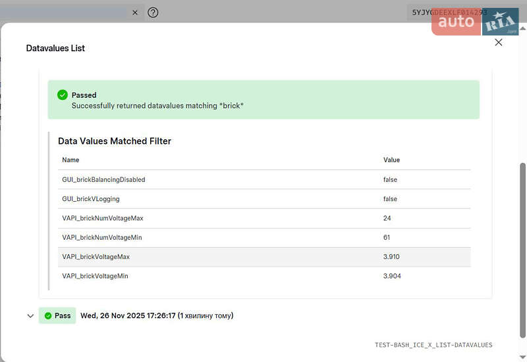Click the Pass status badge

57,316
